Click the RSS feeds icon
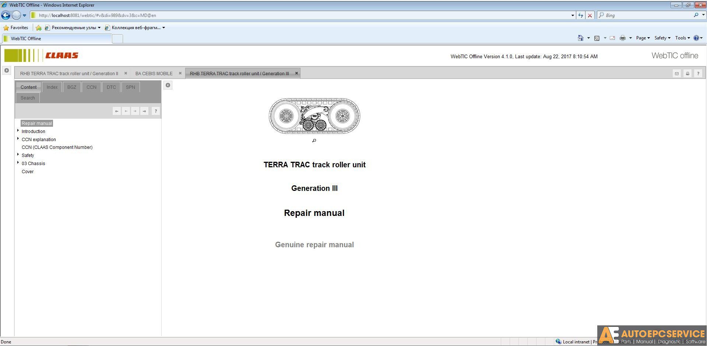 tap(597, 38)
